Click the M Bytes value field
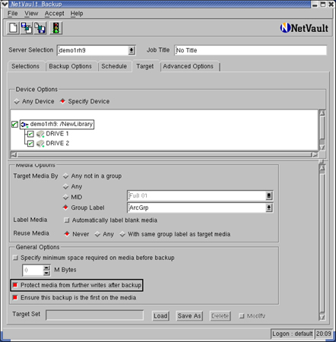The height and width of the screenshot is (342, 336). pos(33,271)
